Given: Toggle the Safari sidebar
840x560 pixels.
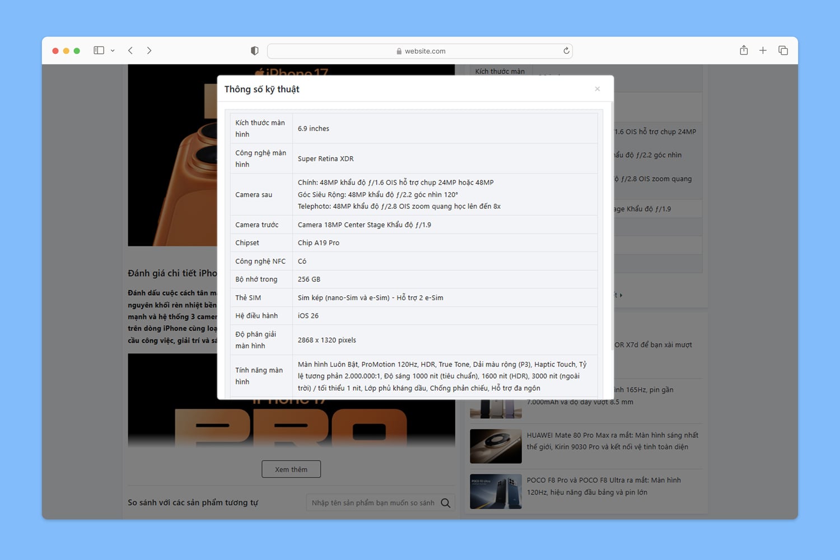Looking at the screenshot, I should (99, 50).
